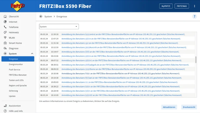200x113 pixels.
Task: Click the Diagnose icon
Action: 5,48
